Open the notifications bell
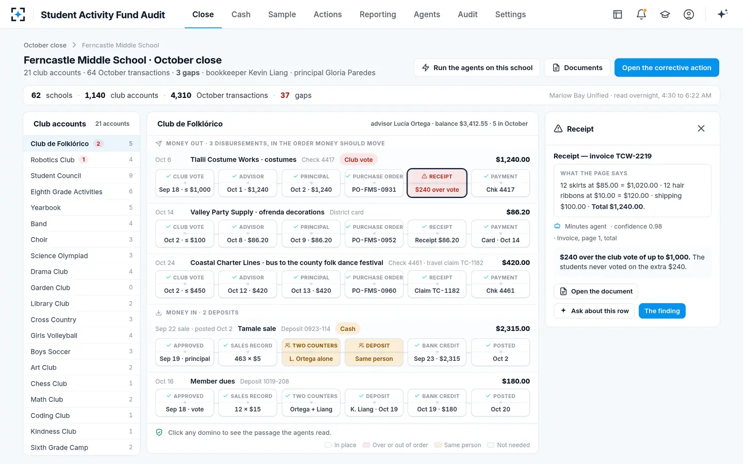 click(641, 14)
